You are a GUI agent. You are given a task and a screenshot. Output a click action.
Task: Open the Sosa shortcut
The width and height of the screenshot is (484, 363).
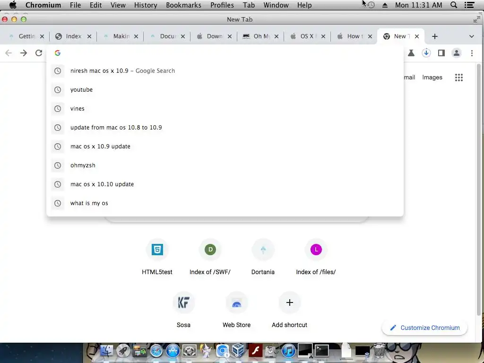(x=184, y=311)
